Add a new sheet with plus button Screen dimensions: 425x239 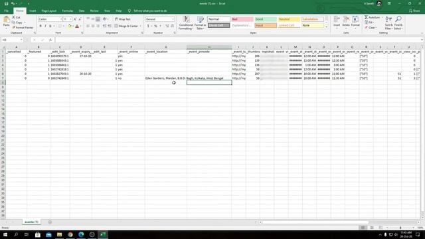(50, 222)
